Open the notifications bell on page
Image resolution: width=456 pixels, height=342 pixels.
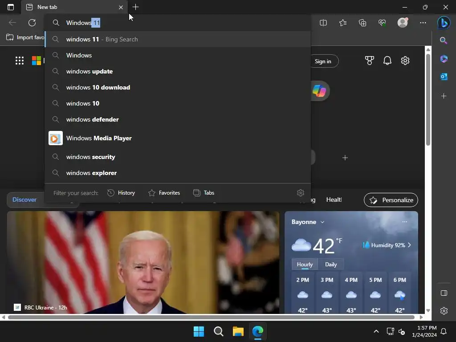(x=387, y=61)
